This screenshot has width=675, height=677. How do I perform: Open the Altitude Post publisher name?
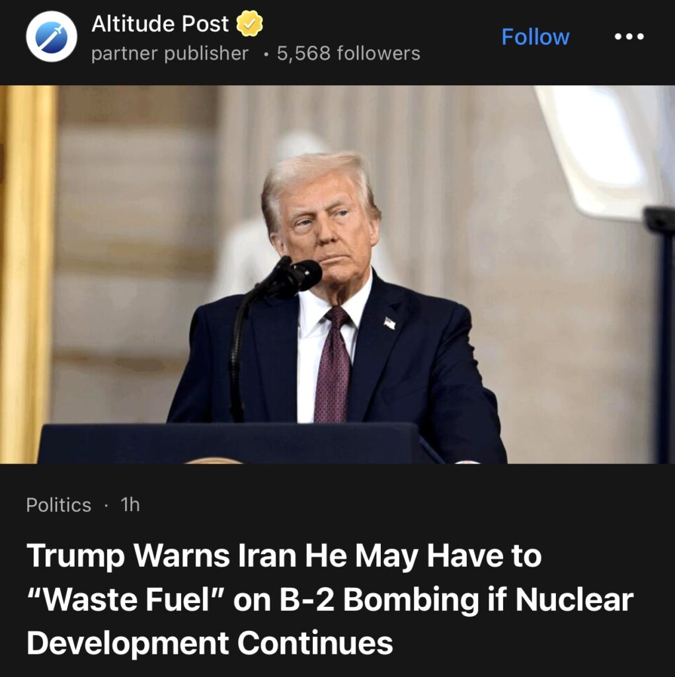(160, 23)
